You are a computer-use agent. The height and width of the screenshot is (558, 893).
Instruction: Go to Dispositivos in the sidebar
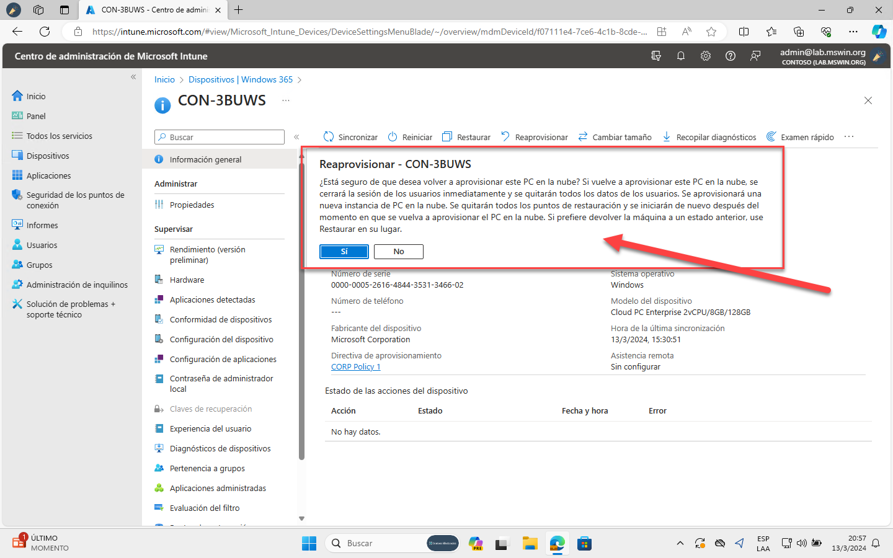tap(48, 156)
